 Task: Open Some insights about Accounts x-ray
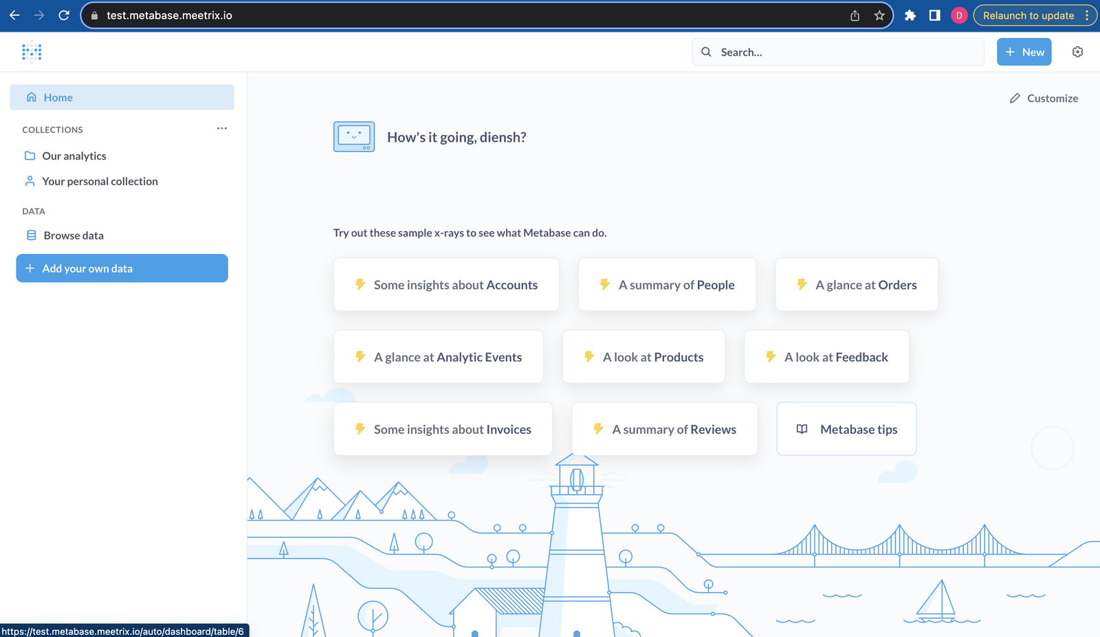[x=445, y=284]
